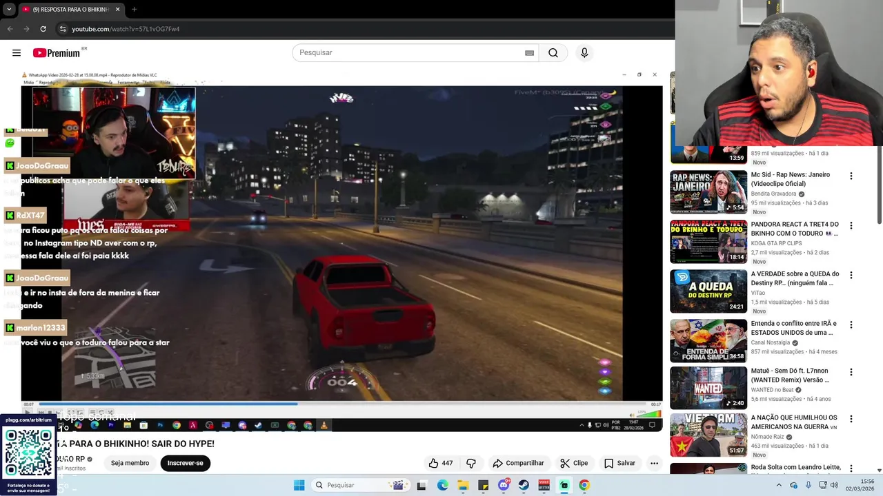Screen dimensions: 883x496
Task: Click the page vertical scrollbar
Action: (879, 186)
